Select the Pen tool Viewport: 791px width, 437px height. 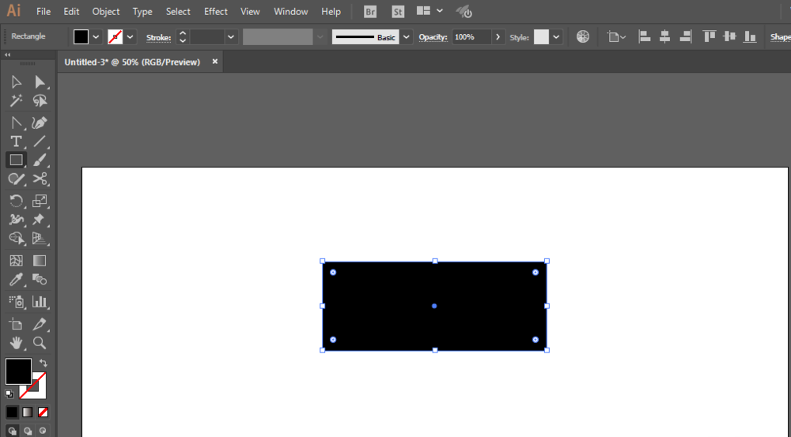(40, 122)
